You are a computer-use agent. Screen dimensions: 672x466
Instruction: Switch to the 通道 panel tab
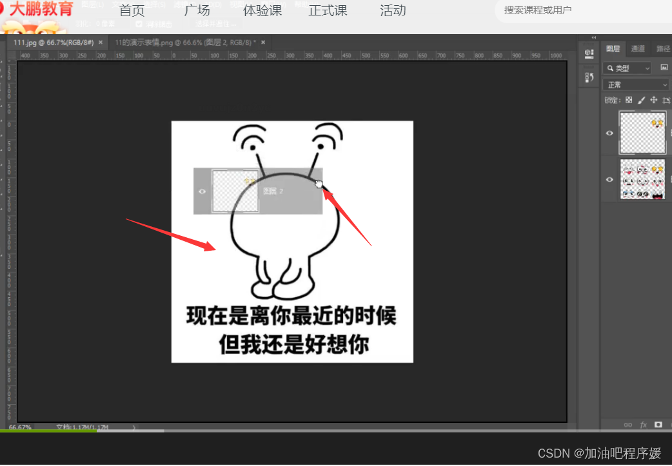point(638,49)
